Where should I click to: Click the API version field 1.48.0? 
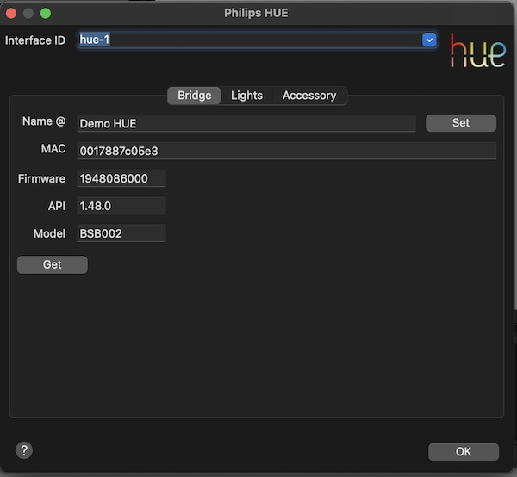pos(121,206)
